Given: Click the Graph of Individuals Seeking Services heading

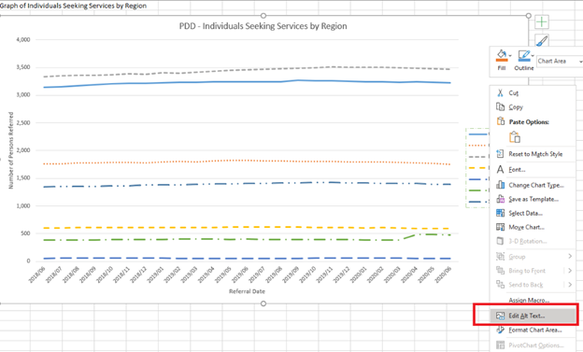Looking at the screenshot, I should tap(73, 6).
